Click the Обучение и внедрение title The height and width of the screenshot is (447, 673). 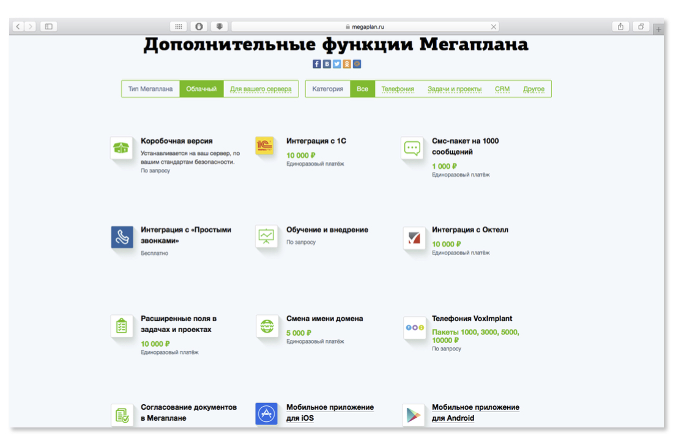[x=327, y=229]
